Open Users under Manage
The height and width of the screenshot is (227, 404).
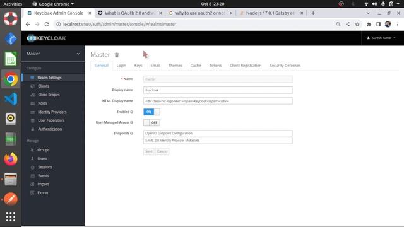click(42, 158)
